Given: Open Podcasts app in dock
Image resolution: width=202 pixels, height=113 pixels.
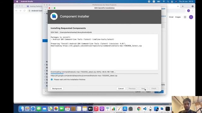Looking at the screenshot, I should pos(102,109).
